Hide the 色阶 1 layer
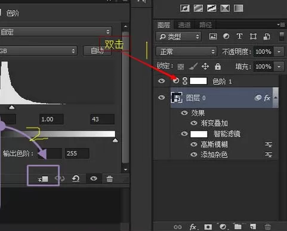This screenshot has width=287, height=231. point(162,81)
